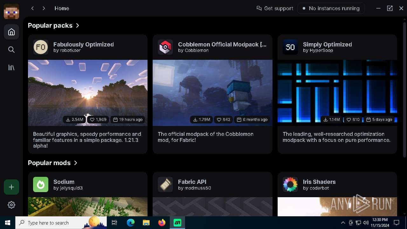Image resolution: width=407 pixels, height=229 pixels.
Task: Click Fabulously Optimized title
Action: pyautogui.click(x=84, y=44)
